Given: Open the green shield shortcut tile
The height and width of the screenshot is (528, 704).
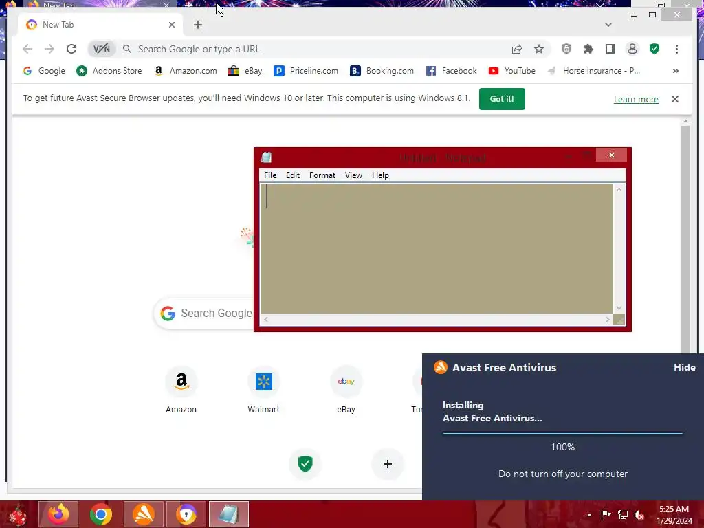Looking at the screenshot, I should 305,464.
